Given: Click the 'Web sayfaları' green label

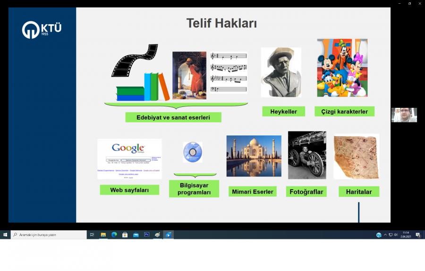Looking at the screenshot, I should [129, 190].
